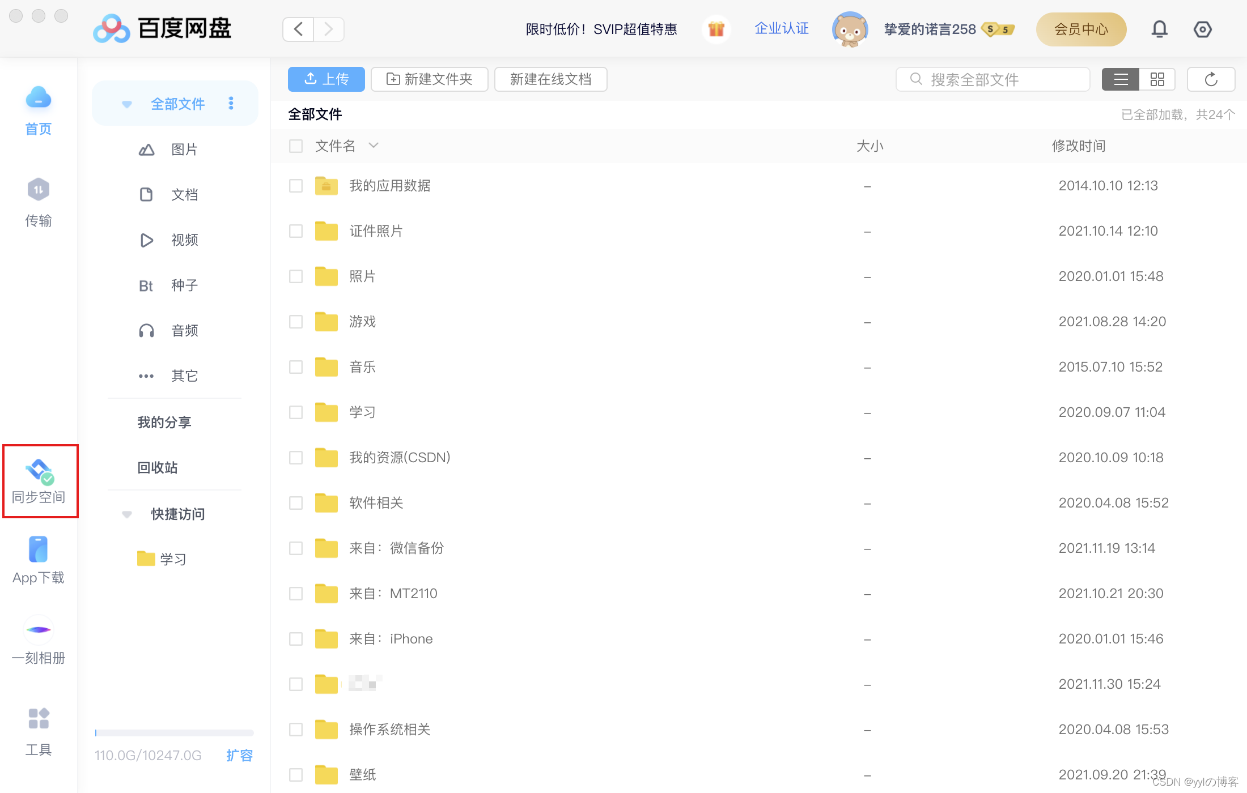
Task: Toggle the select-all files checkbox
Action: [x=296, y=146]
